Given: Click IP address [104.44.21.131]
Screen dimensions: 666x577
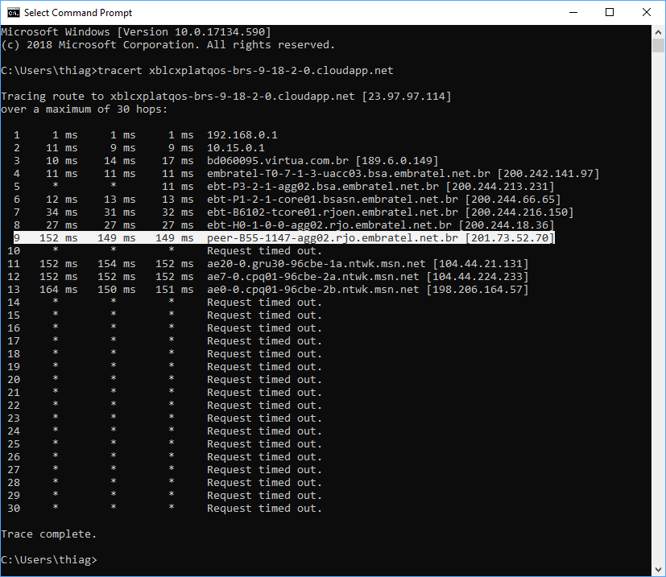Looking at the screenshot, I should pos(481,264).
